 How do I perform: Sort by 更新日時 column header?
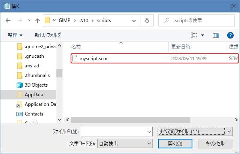tap(181, 47)
